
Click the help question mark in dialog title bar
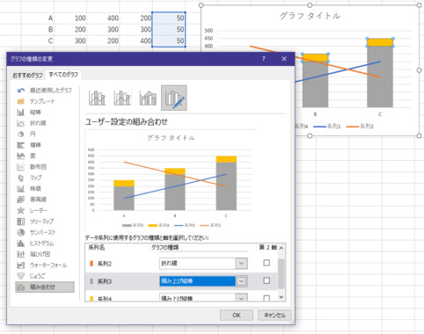[264, 59]
